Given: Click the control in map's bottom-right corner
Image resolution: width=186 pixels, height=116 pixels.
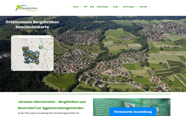Looking at the screenshot, I should tap(52, 69).
